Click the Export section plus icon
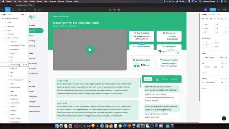The width and height of the screenshot is (229, 129). tap(226, 89)
